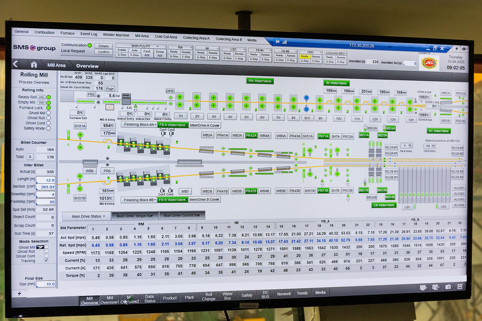Click the Ghost Mill ghost image icon
Screen dimensions: 482x321
pos(40,247)
